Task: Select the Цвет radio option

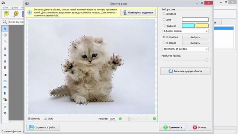Action: pos(164,20)
